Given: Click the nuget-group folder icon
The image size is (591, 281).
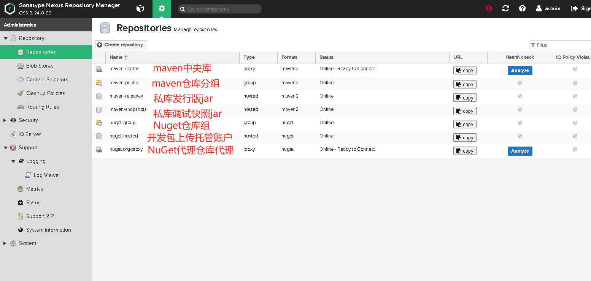Looking at the screenshot, I should click(99, 123).
